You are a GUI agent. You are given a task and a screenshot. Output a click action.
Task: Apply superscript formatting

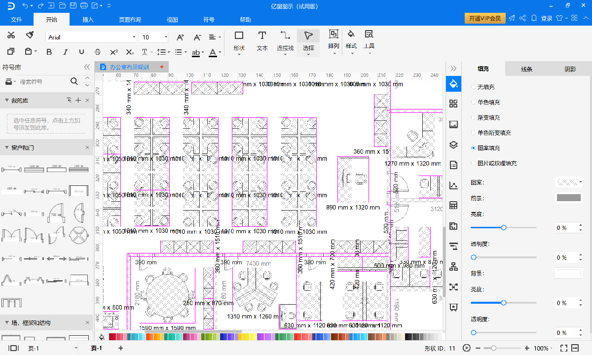pyautogui.click(x=113, y=52)
